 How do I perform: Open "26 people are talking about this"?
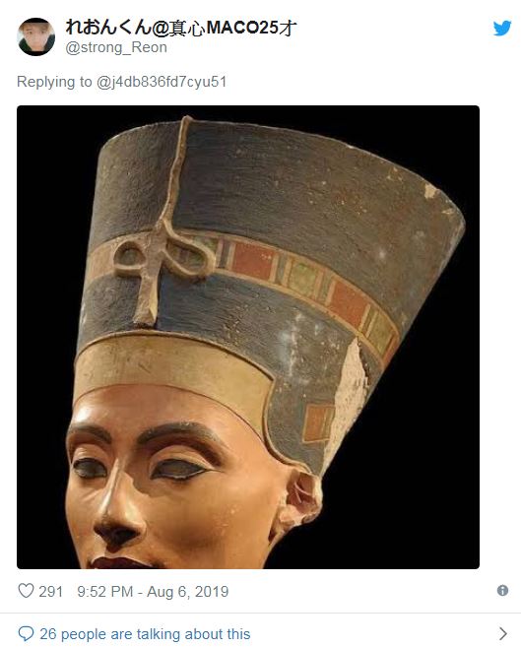145,634
